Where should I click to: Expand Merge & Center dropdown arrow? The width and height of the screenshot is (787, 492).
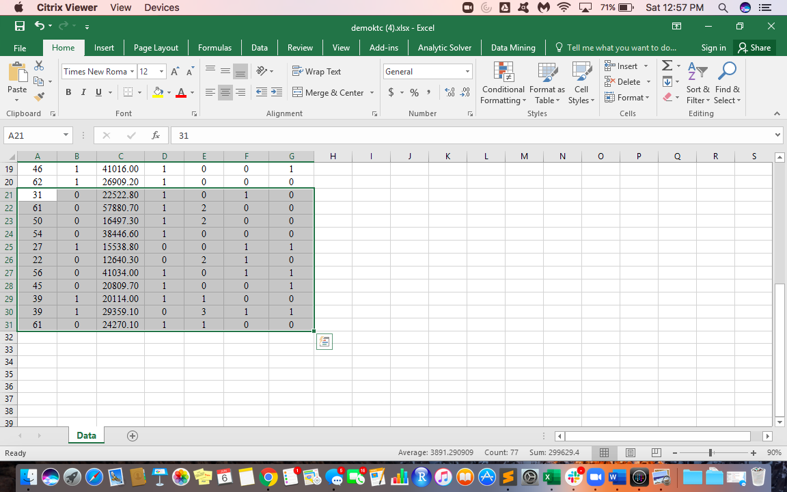click(x=372, y=92)
